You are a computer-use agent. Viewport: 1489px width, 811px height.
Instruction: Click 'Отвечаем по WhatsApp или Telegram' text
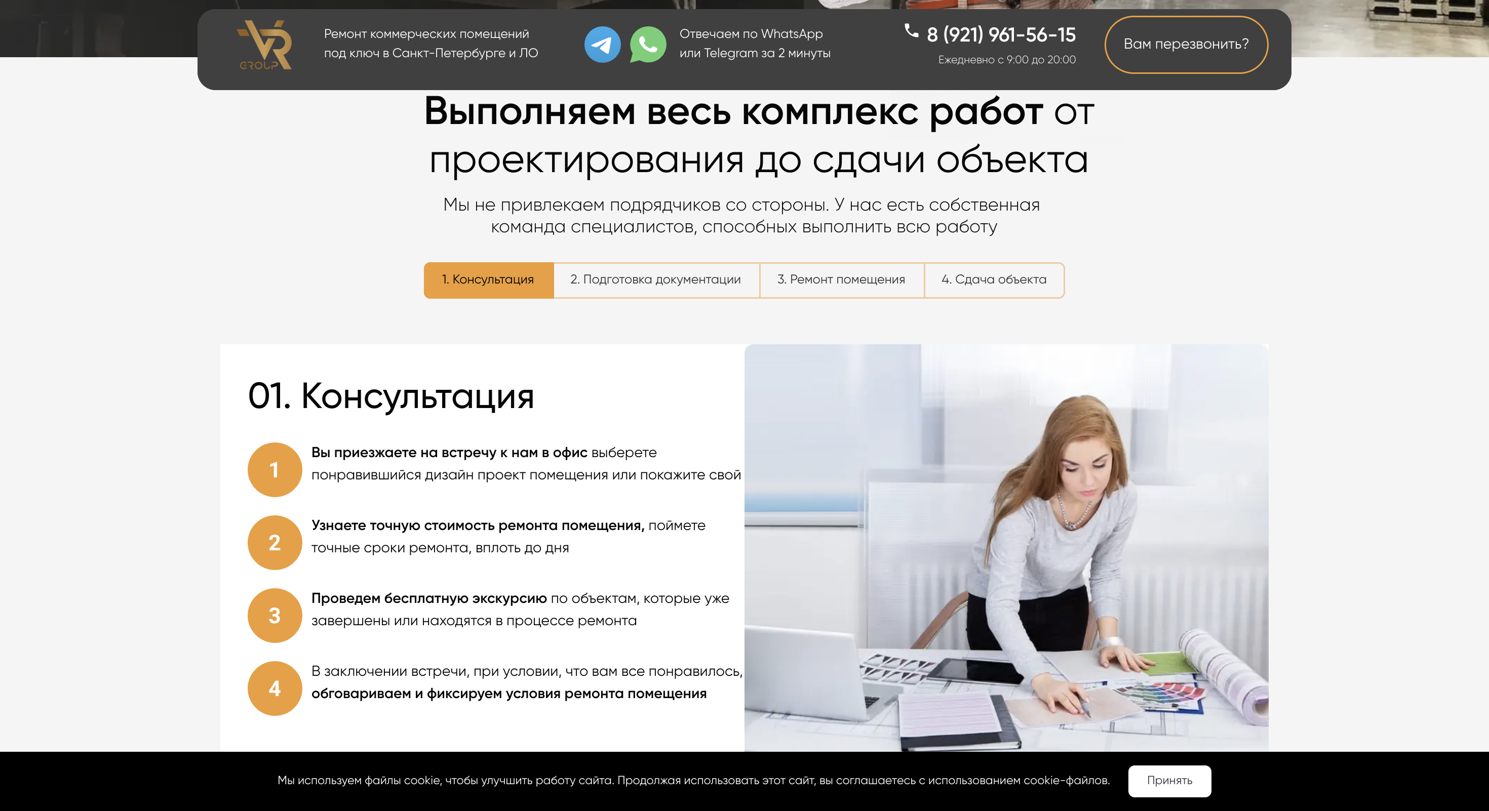[754, 44]
